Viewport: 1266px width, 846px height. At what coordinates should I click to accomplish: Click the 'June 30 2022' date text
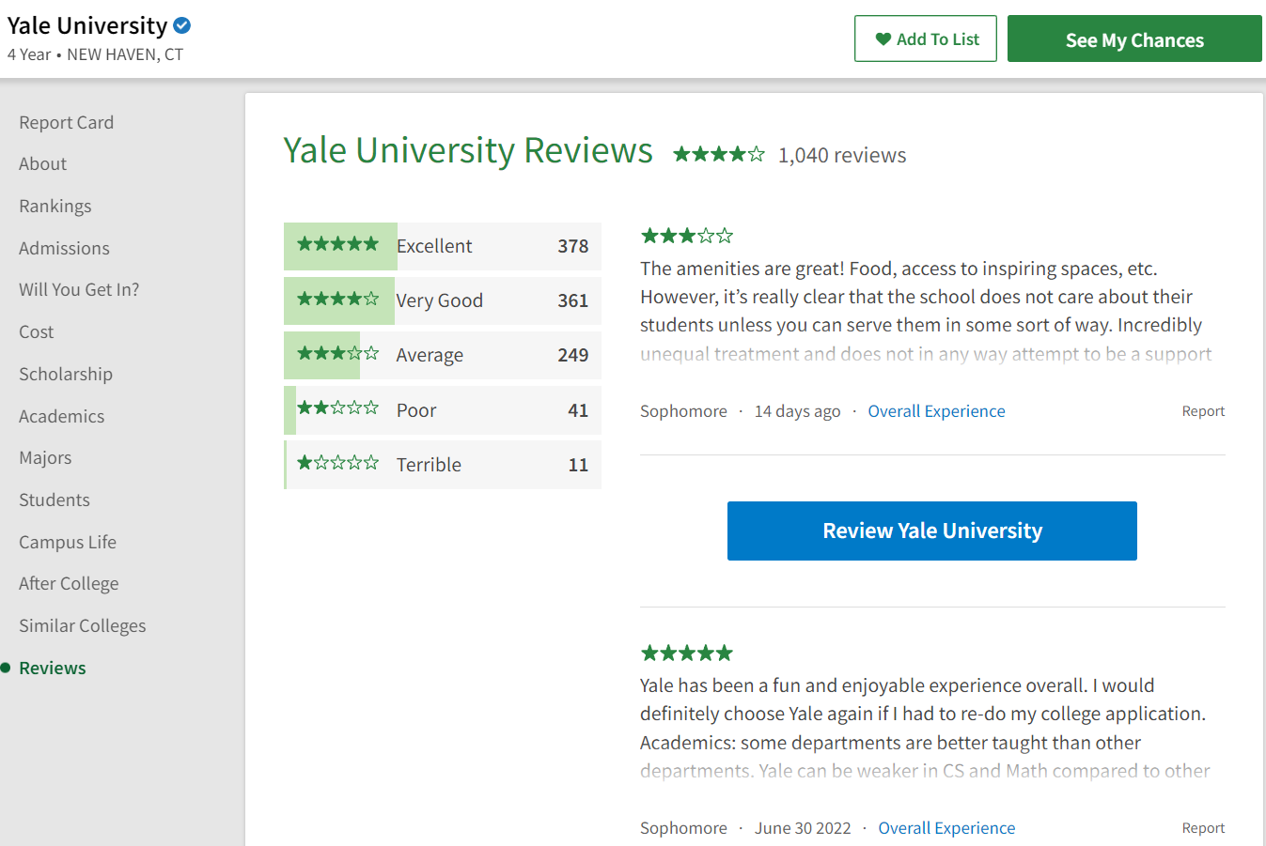pyautogui.click(x=803, y=828)
